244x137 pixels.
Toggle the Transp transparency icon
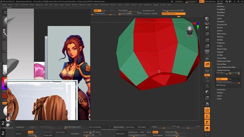pos(207,116)
